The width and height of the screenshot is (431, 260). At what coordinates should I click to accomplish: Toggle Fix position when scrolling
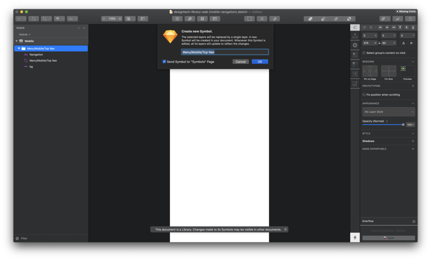(363, 94)
